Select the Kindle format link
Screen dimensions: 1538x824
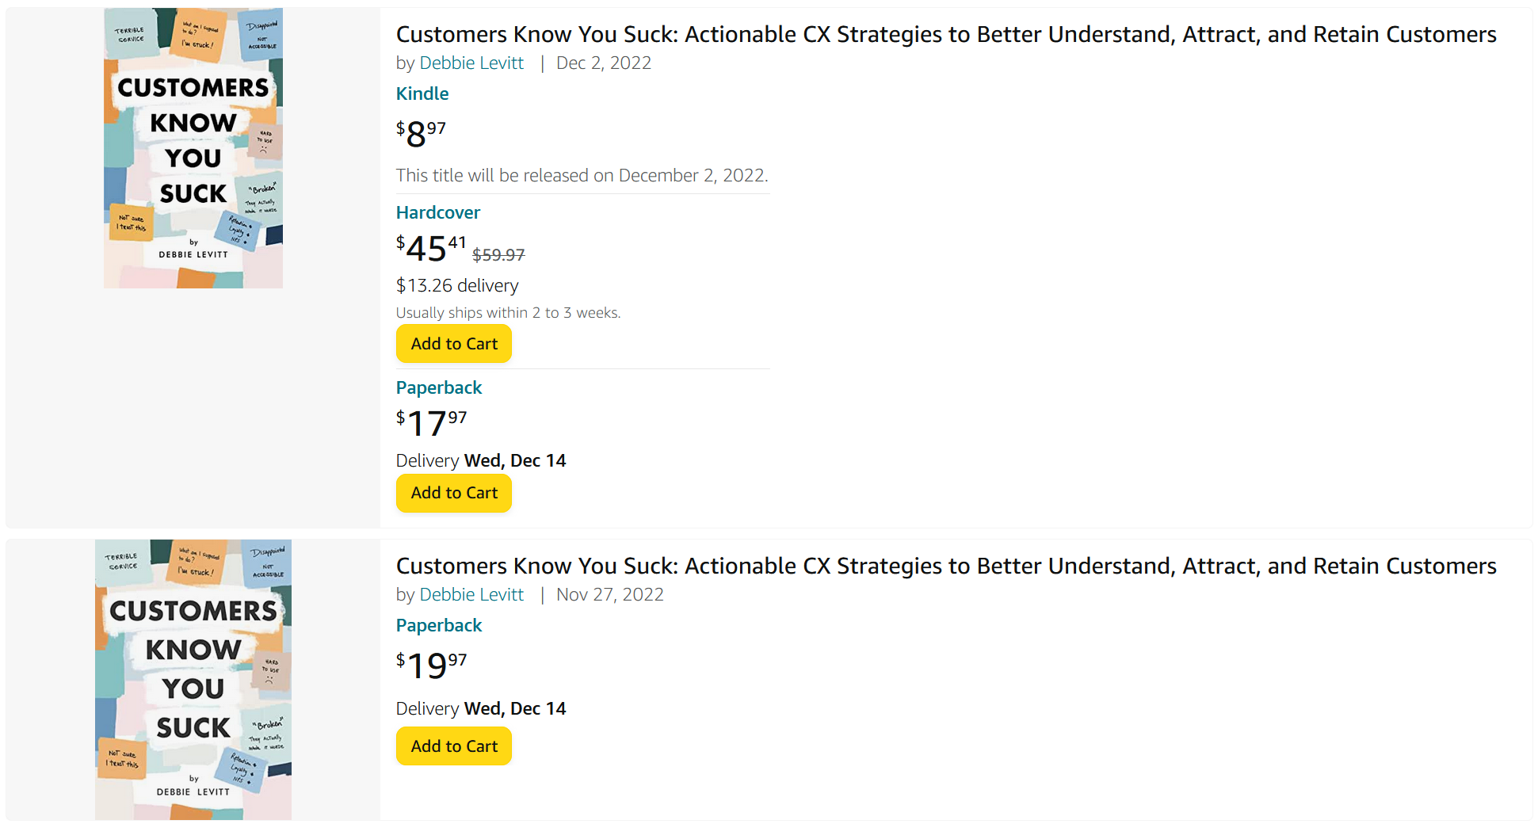coord(422,93)
